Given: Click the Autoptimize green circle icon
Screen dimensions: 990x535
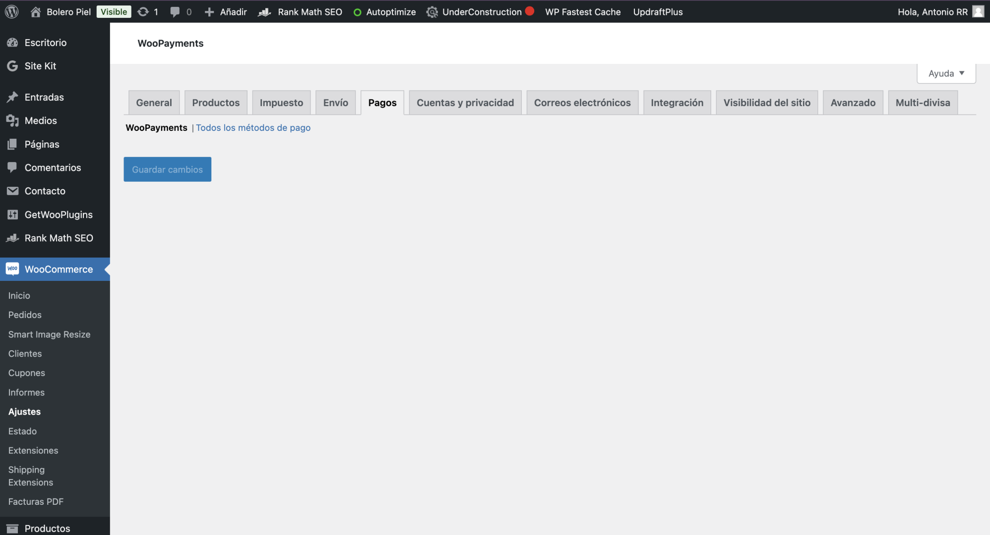Looking at the screenshot, I should tap(357, 12).
